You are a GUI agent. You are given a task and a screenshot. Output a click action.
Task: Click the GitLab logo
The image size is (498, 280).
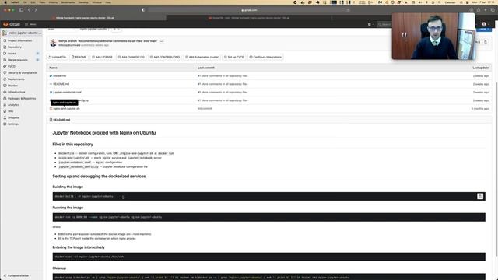coord(12,24)
